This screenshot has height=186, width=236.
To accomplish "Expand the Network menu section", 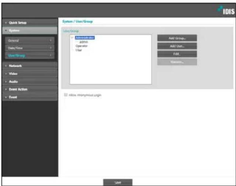I will (x=30, y=66).
